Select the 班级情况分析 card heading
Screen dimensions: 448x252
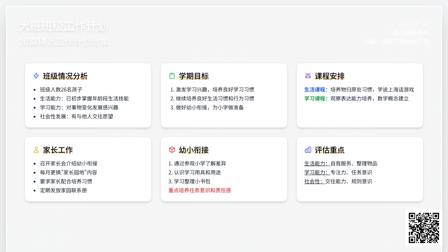point(65,76)
